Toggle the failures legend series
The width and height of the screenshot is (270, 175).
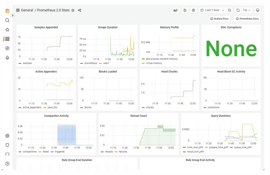coord(123,152)
